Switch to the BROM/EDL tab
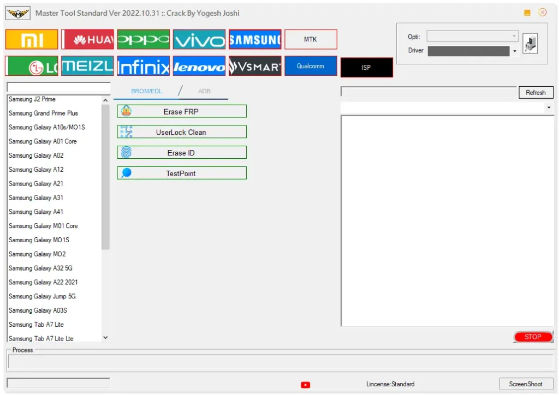Screen dimensions: 559x395 pyautogui.click(x=146, y=91)
